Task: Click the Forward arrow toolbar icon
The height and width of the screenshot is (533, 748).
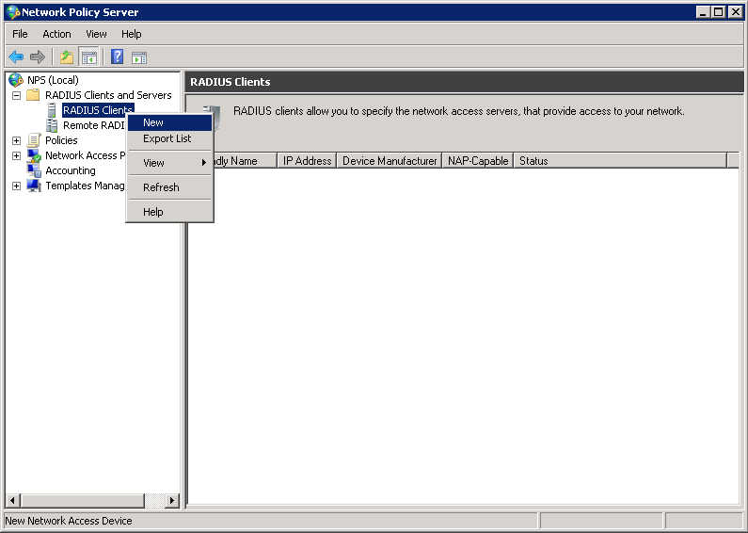Action: click(38, 57)
